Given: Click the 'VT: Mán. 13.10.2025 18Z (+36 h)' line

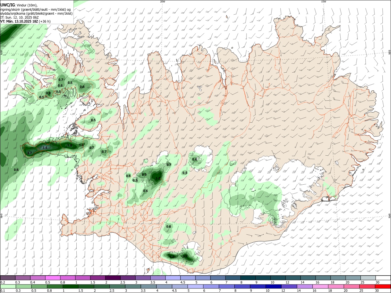Looking at the screenshot, I should pos(25,21).
